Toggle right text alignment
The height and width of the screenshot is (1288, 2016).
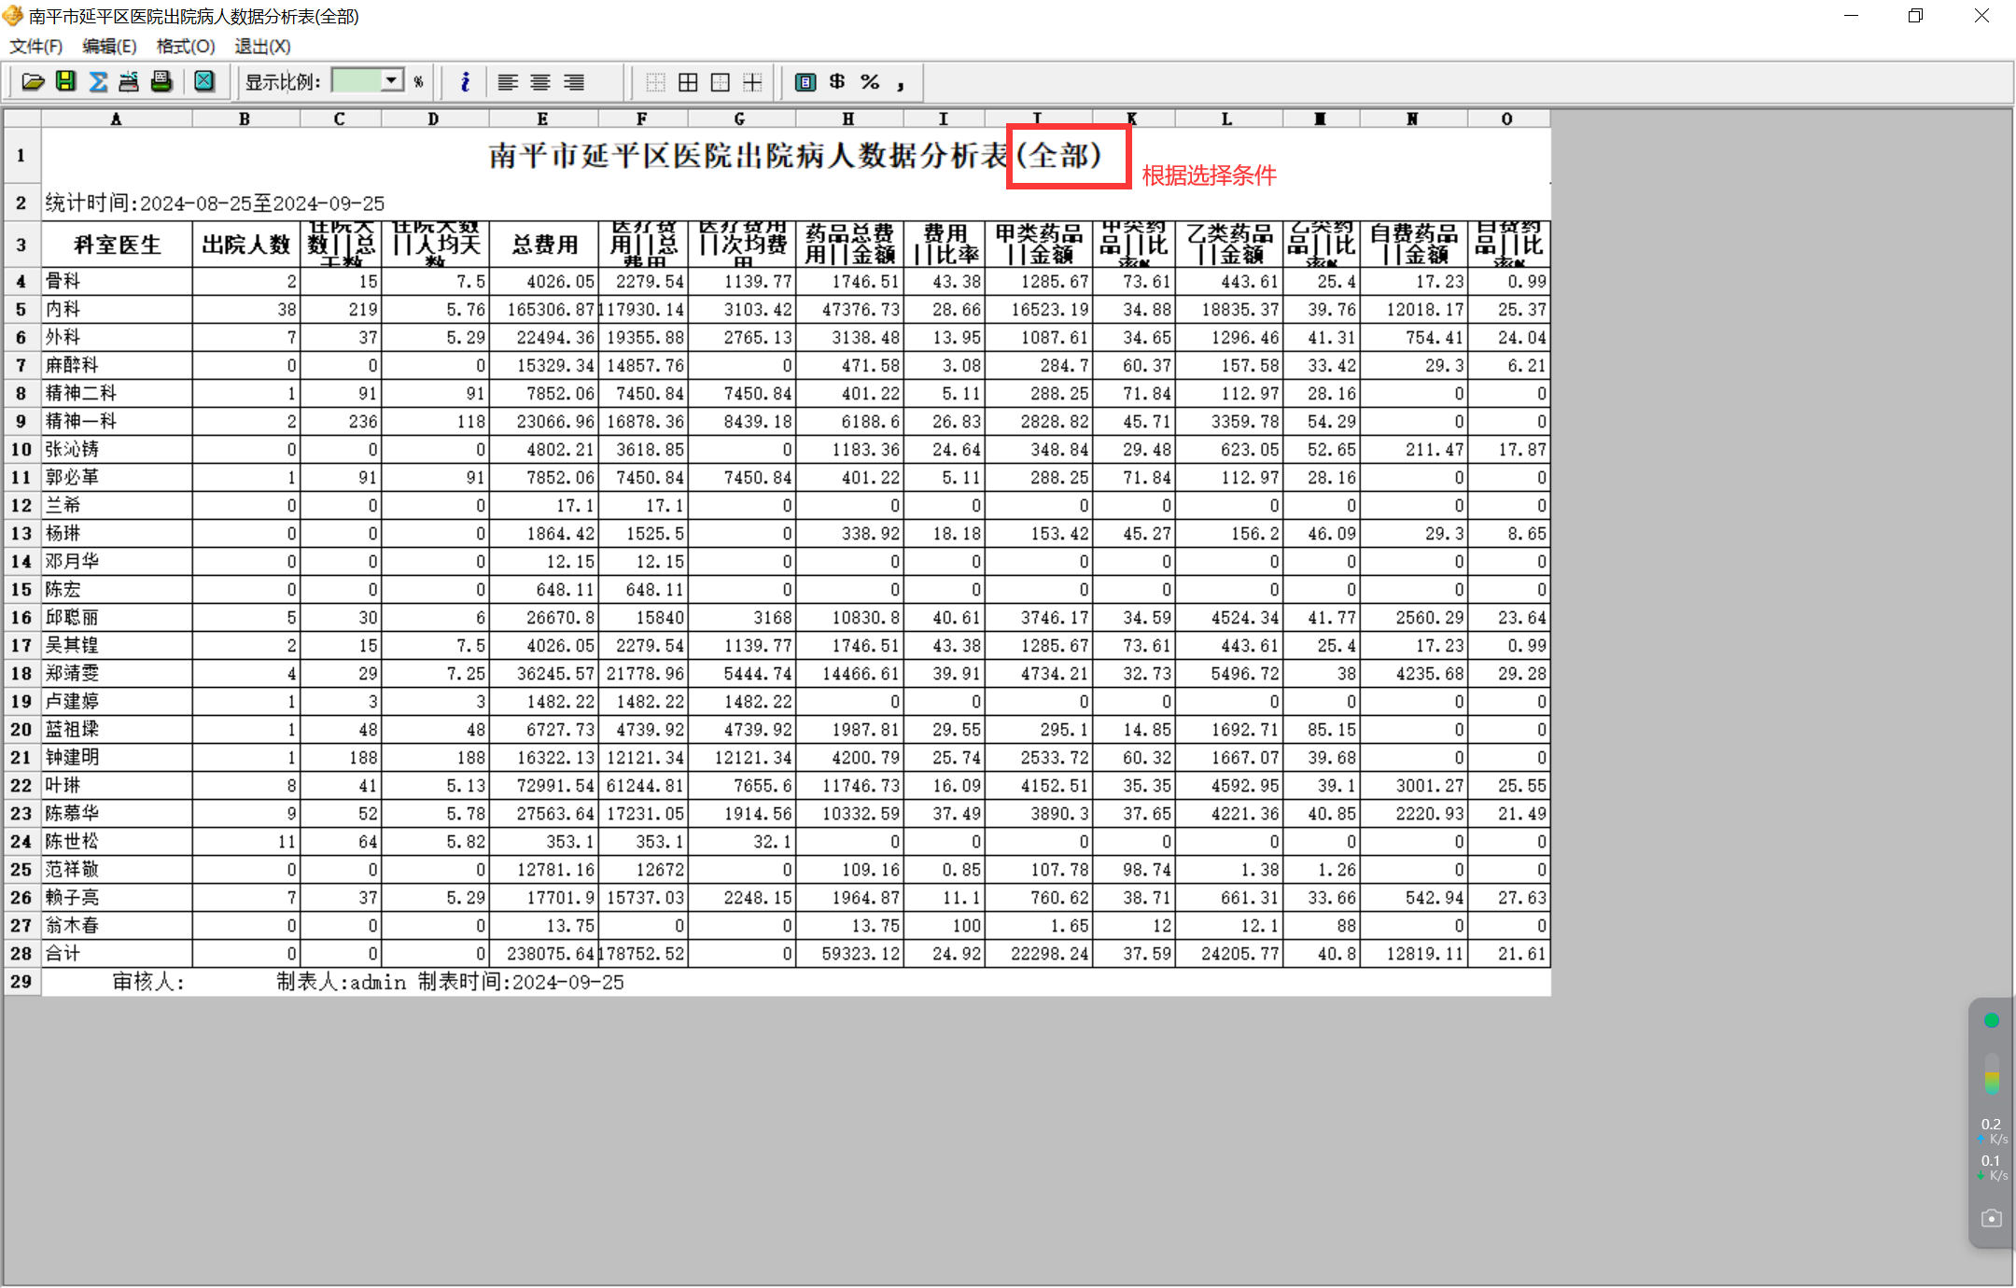coord(574,82)
